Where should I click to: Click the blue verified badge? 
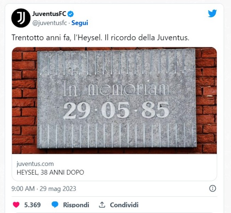[71, 14]
